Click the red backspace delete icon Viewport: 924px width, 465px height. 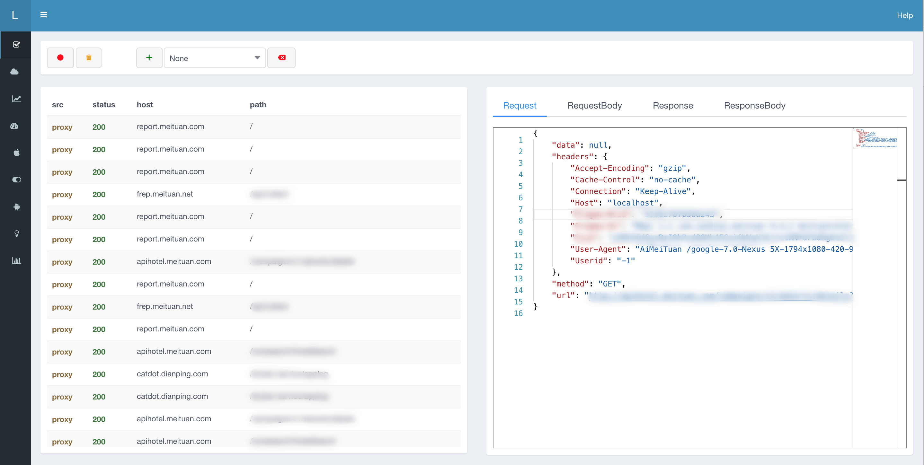pos(281,58)
